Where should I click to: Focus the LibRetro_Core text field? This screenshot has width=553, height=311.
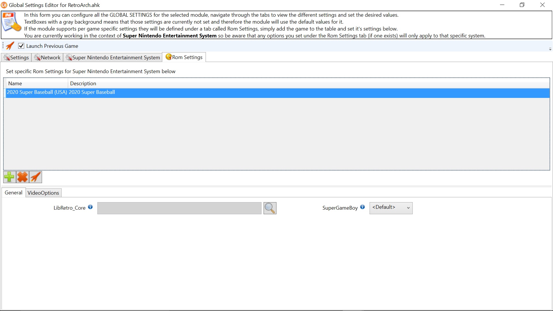click(179, 208)
